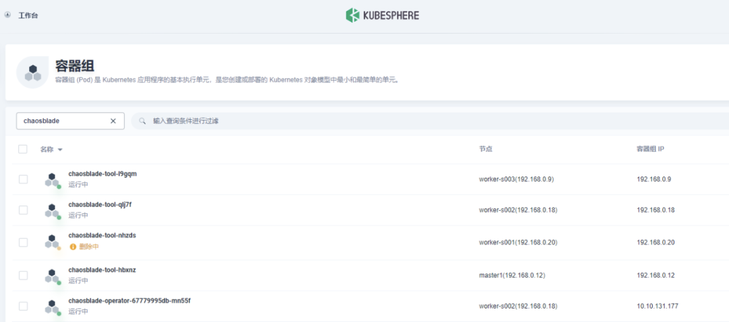Open node worker-s002 in chaosblade-tool-qlj7f row
Viewport: 729px width, 322px height.
[518, 210]
